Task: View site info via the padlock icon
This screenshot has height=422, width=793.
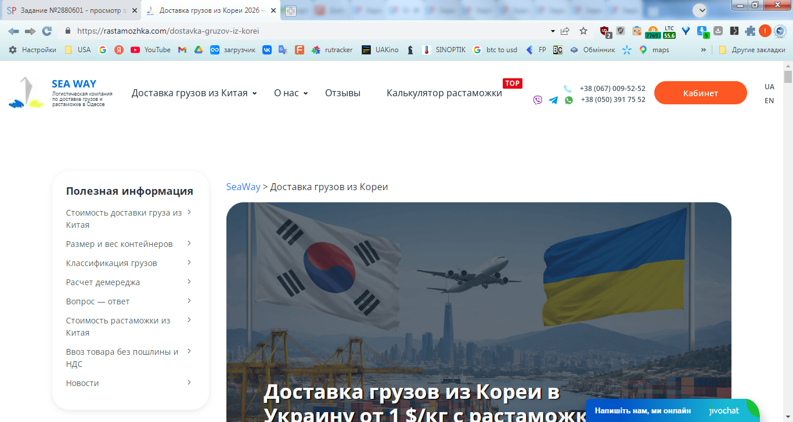Action: [x=67, y=31]
